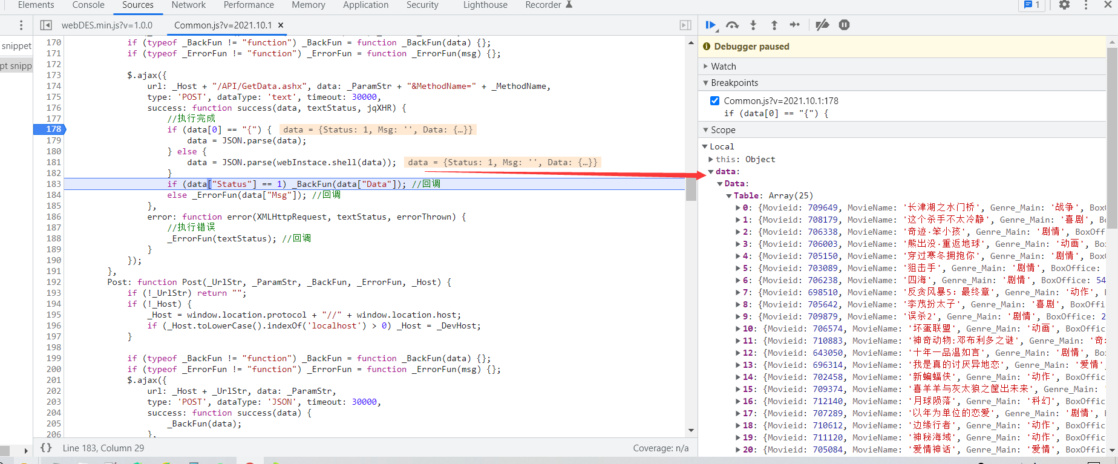Deactivate breakpoints icon
This screenshot has height=464, width=1118.
(822, 25)
